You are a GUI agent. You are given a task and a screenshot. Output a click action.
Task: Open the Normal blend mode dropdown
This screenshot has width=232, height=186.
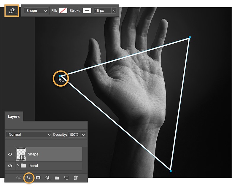point(29,134)
